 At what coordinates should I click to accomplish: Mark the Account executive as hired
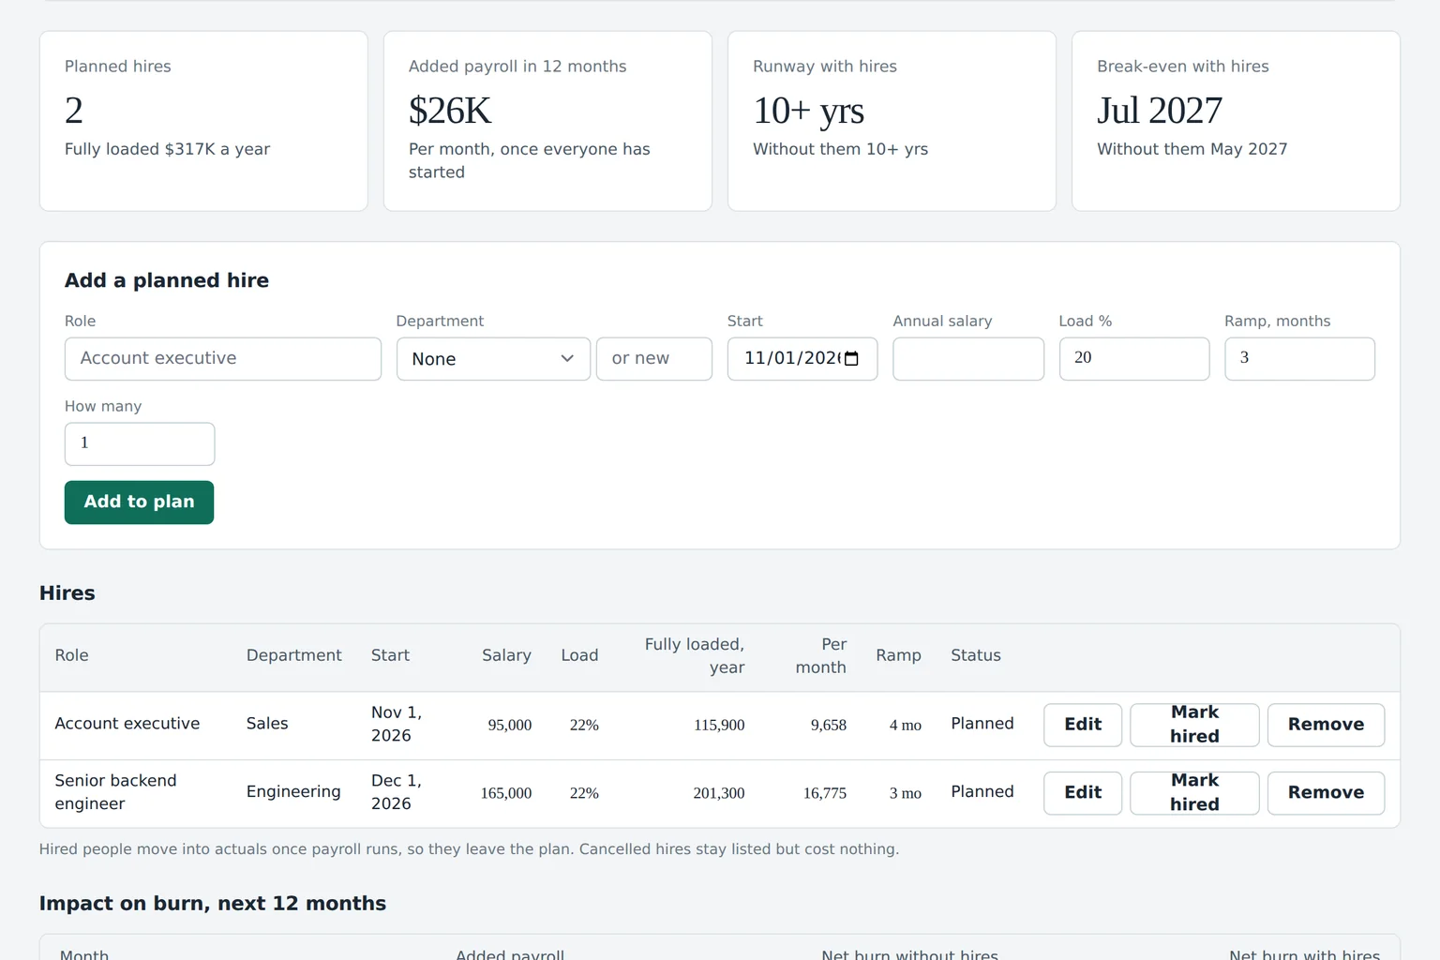[1194, 725]
